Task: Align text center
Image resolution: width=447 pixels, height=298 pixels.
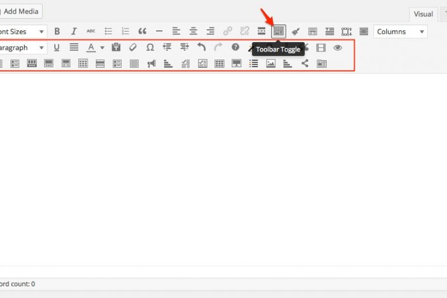Action: (193, 31)
